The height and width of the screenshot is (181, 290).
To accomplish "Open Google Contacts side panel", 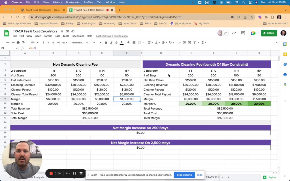I will click(x=285, y=75).
